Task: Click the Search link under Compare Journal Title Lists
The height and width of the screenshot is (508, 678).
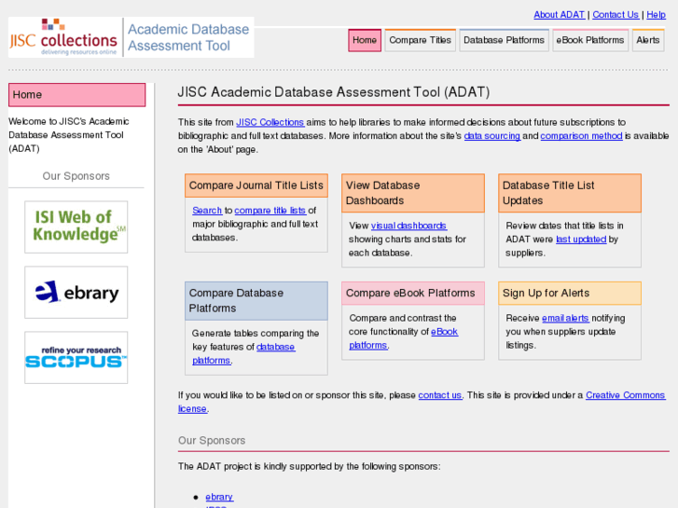Action: (x=207, y=210)
